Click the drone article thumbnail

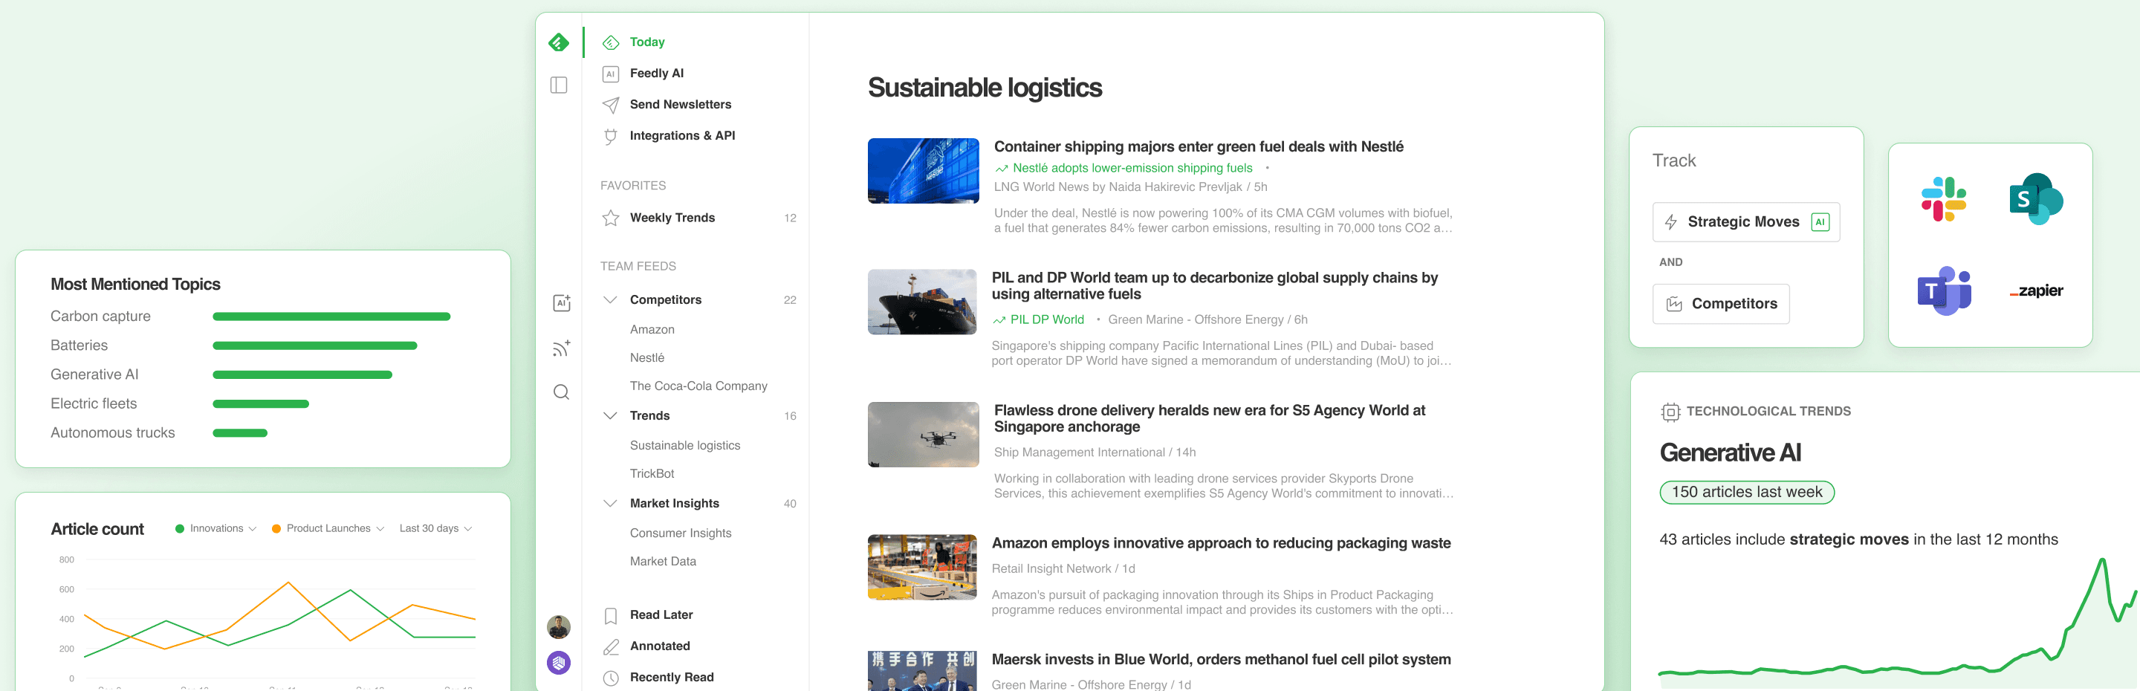[923, 435]
